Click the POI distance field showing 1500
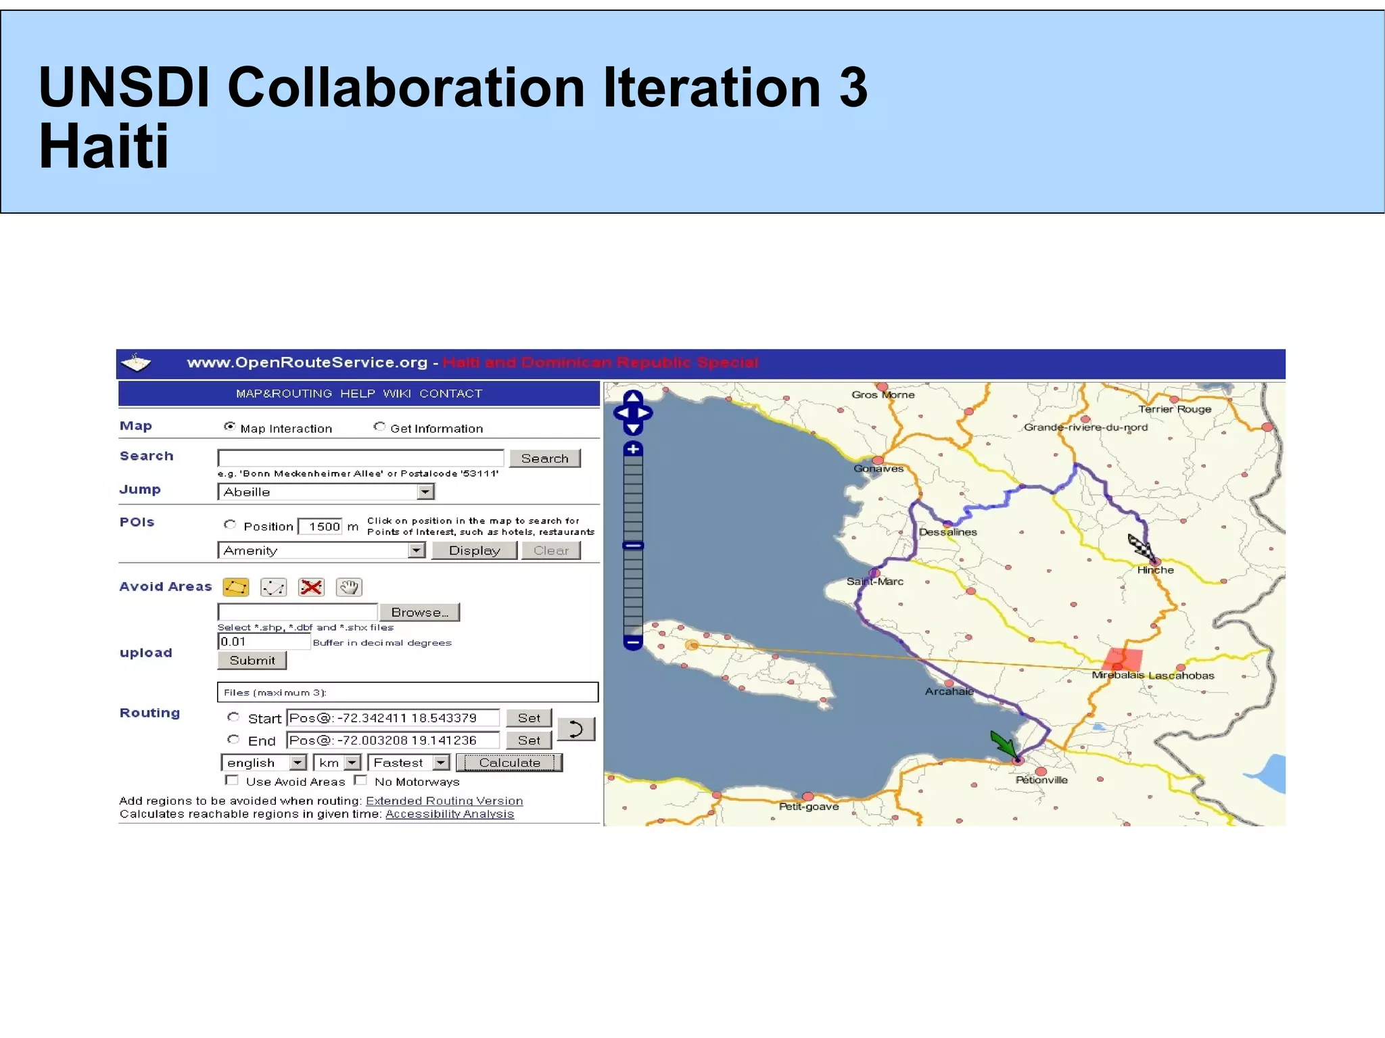Image resolution: width=1385 pixels, height=1038 pixels. (x=321, y=526)
